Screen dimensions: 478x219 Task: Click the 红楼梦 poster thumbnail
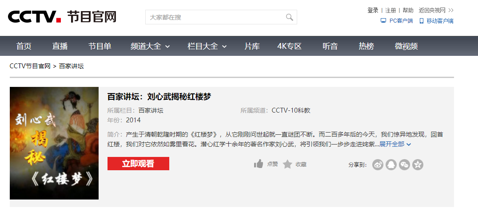pos(54,143)
